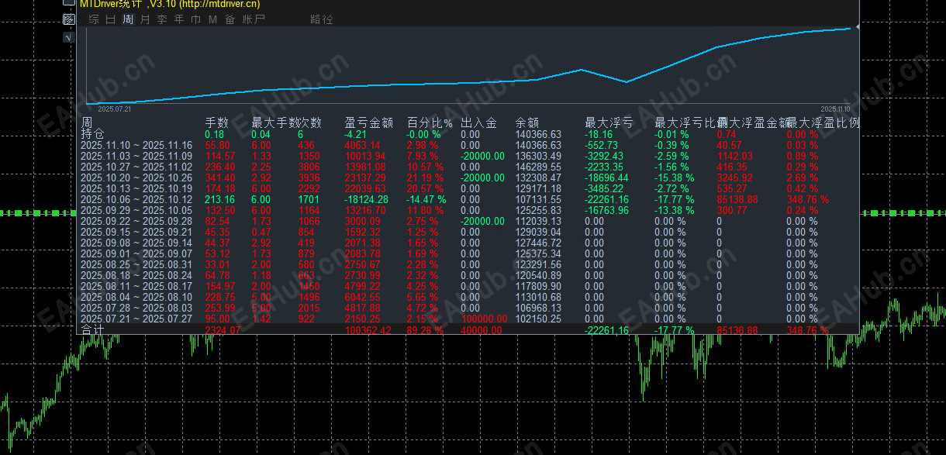Click the balance value 136303.49
946x455 pixels.
(538, 156)
